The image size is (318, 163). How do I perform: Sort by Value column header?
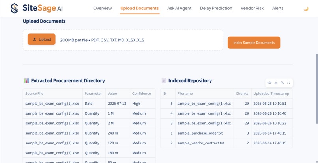(x=118, y=94)
